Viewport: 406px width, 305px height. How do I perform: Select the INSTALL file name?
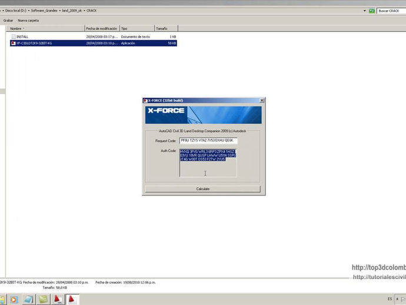point(22,37)
